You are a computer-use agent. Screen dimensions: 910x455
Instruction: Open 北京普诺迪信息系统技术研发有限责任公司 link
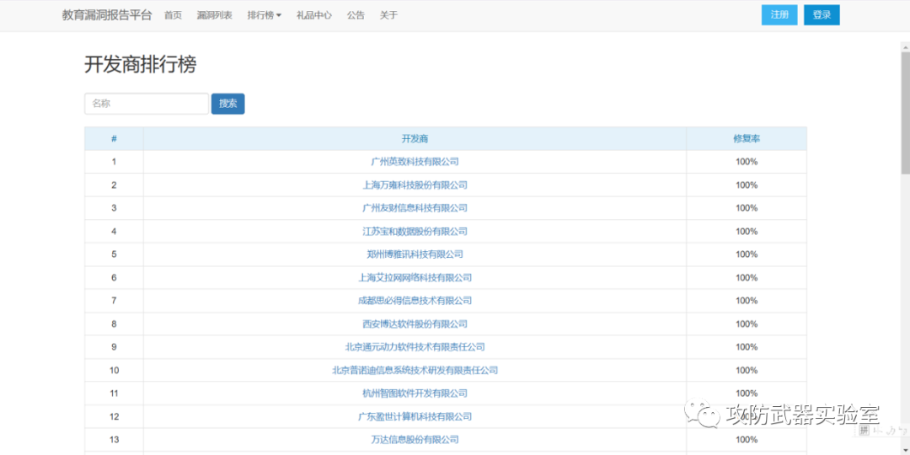(x=415, y=370)
